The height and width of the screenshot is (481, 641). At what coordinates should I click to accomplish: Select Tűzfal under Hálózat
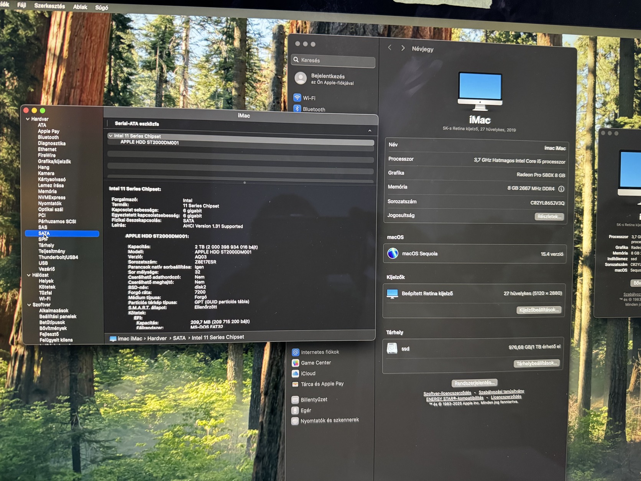45,293
